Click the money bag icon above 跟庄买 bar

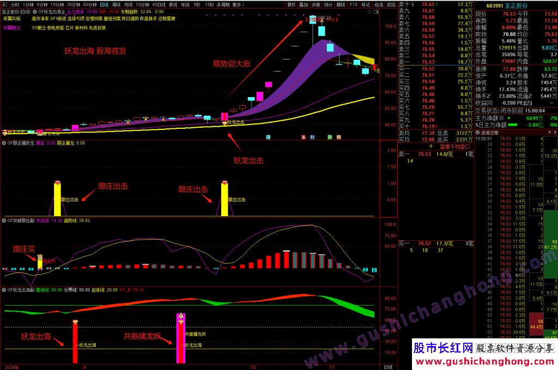tap(40, 257)
